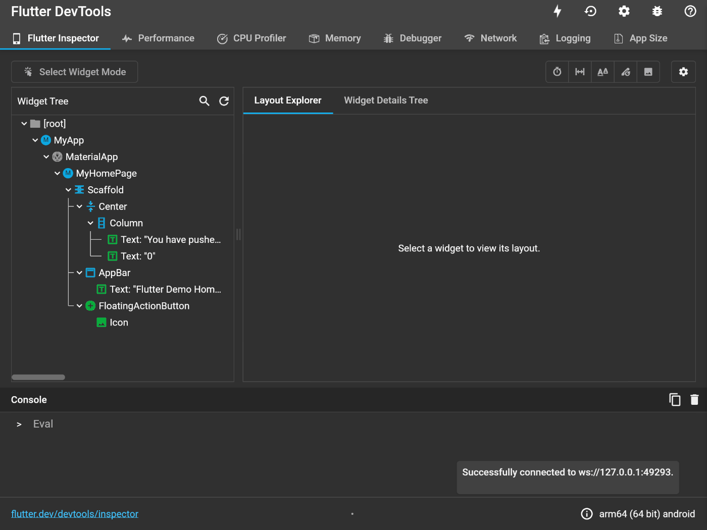Collapse the MyApp node chevron
This screenshot has height=530, width=707.
point(35,140)
